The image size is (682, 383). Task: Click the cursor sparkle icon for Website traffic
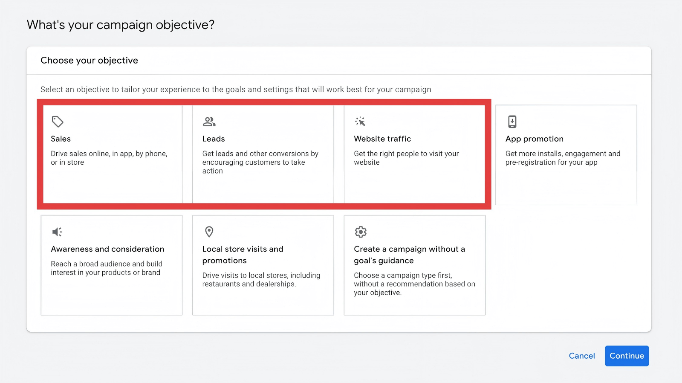pos(360,122)
